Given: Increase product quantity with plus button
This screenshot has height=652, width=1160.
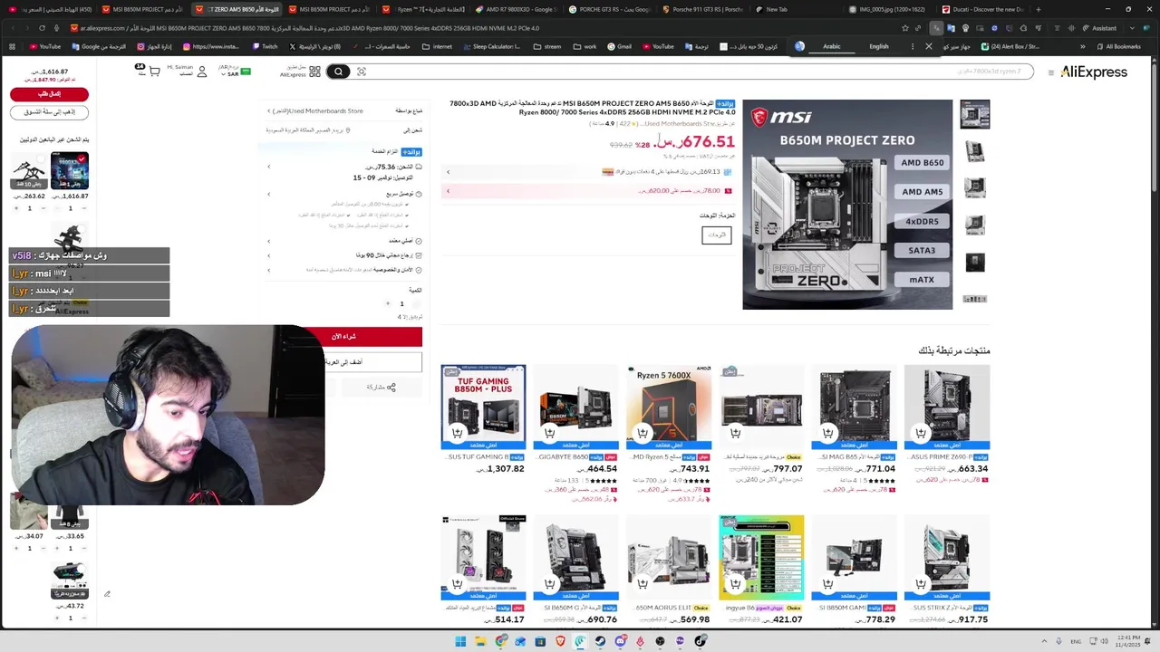Looking at the screenshot, I should coord(388,304).
